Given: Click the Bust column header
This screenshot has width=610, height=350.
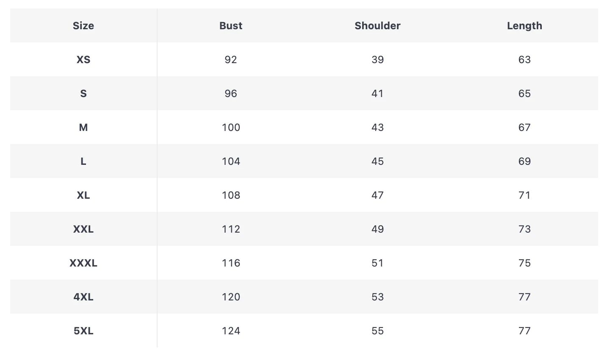Looking at the screenshot, I should pyautogui.click(x=231, y=26).
